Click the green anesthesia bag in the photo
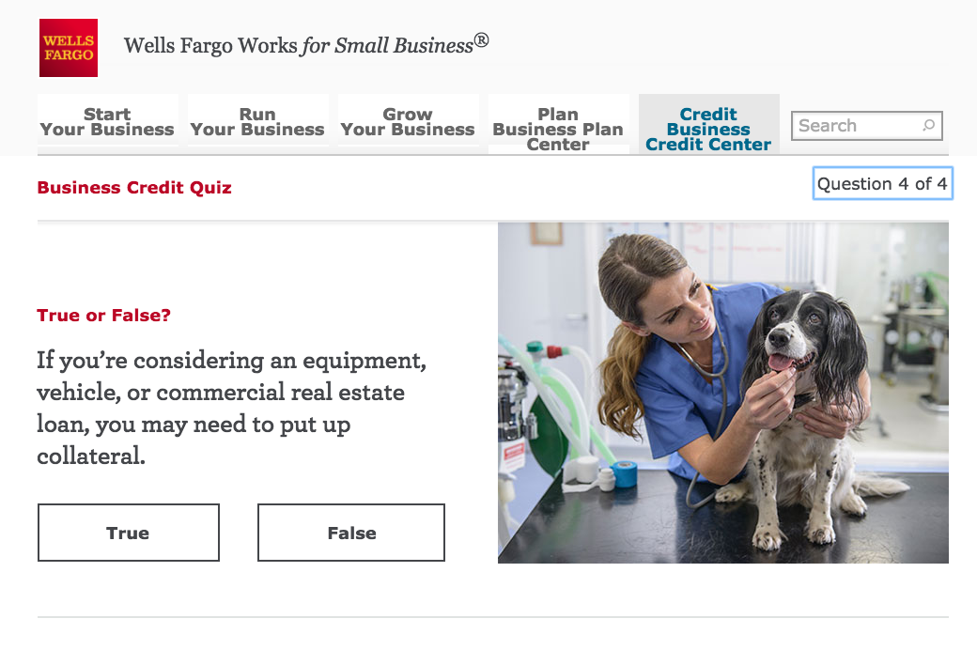 tap(547, 436)
